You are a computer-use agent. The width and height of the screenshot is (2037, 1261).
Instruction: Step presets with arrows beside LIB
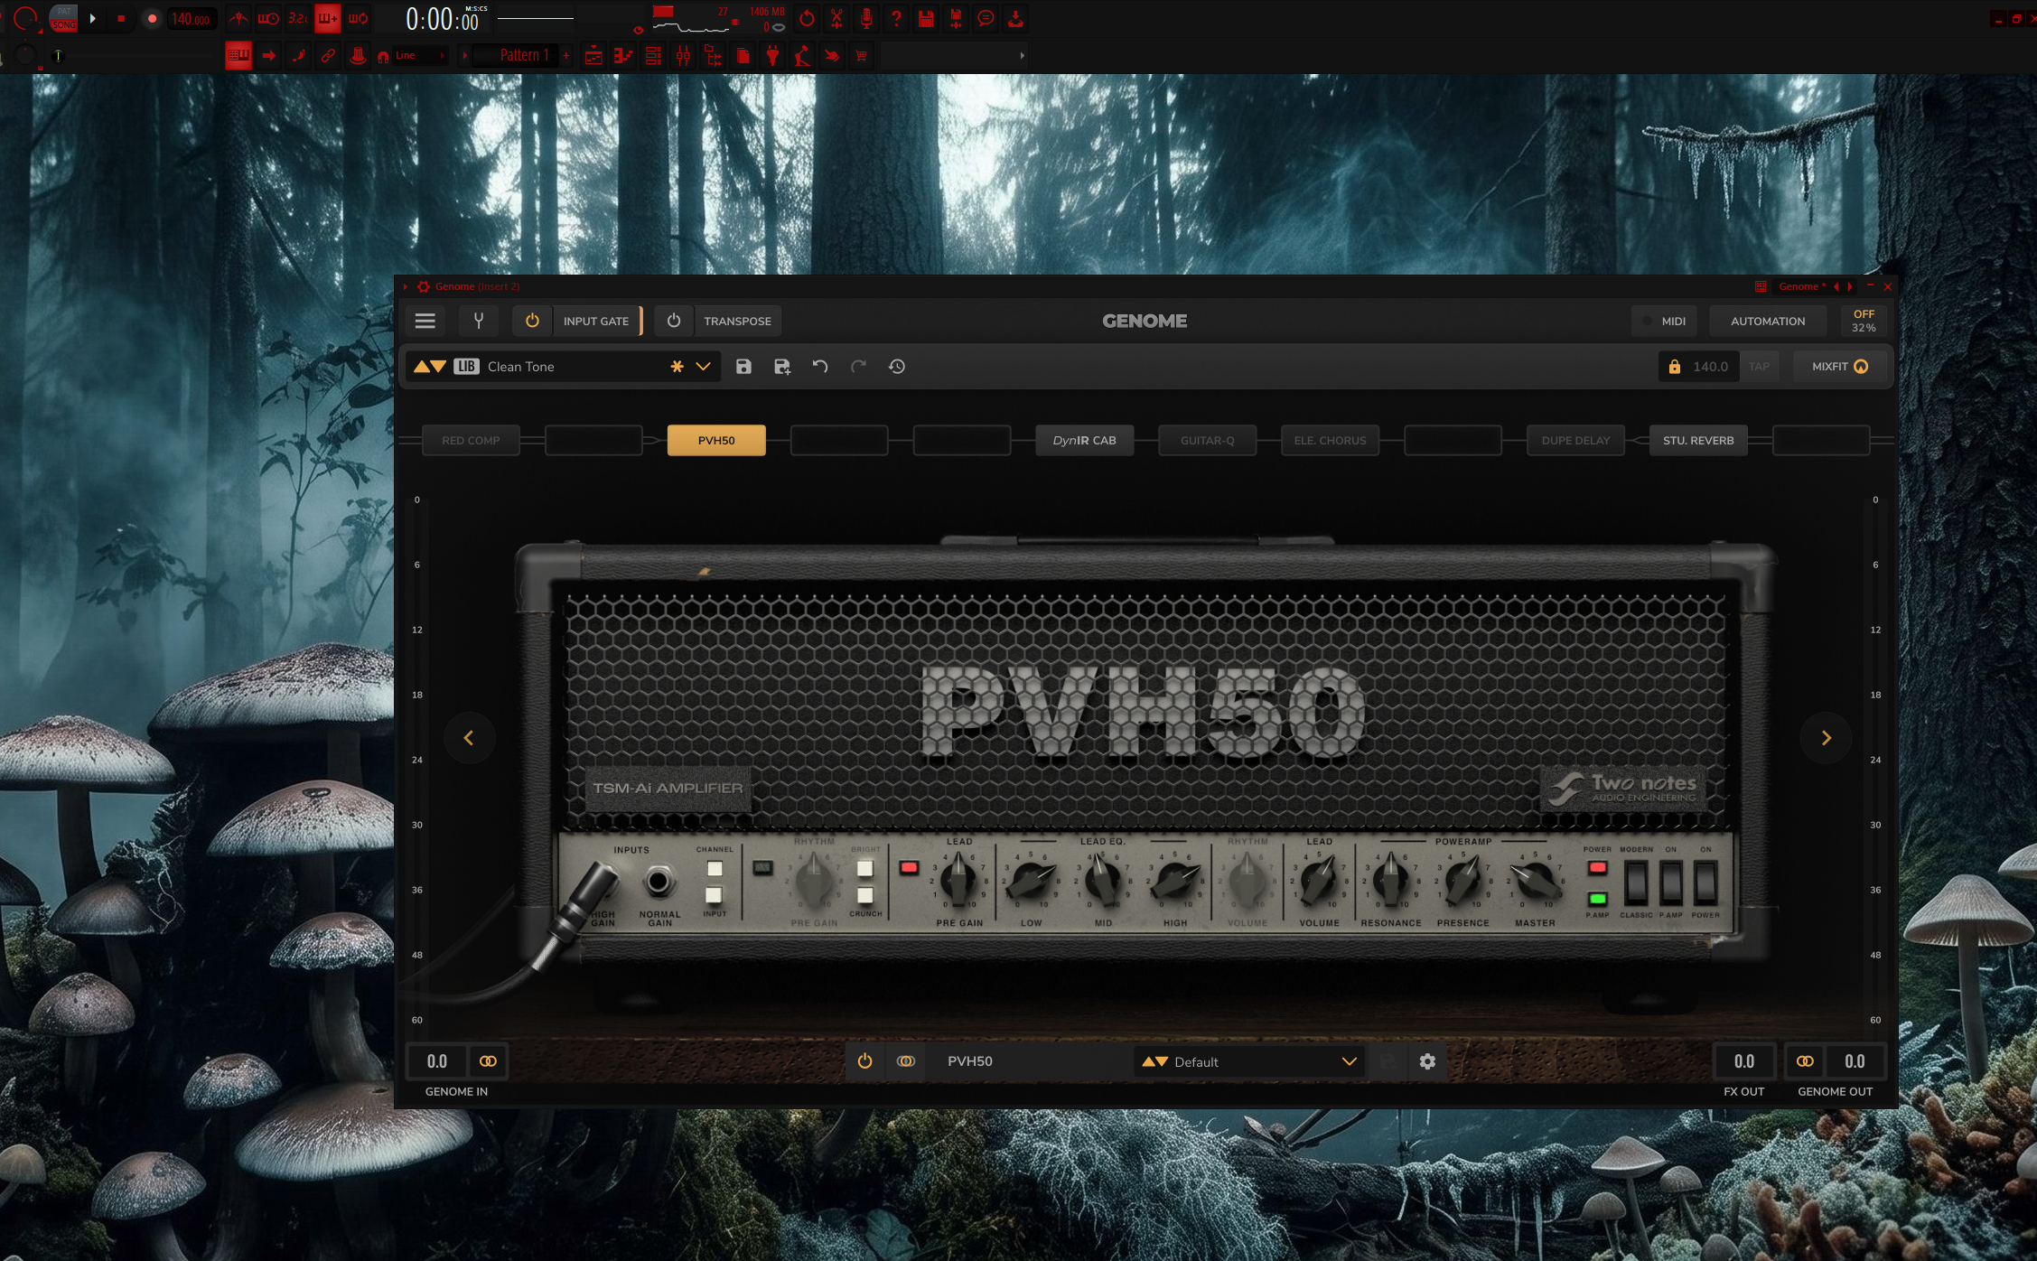pyautogui.click(x=429, y=367)
